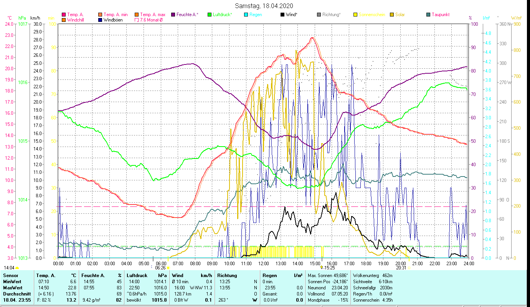Click the Temp. A. max legend label
This screenshot has height=307, width=530.
[152, 15]
